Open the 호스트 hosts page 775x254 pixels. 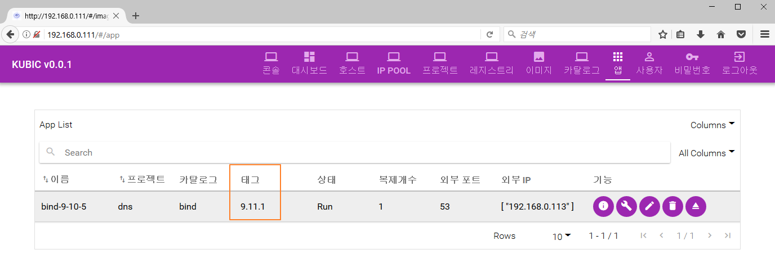[352, 63]
